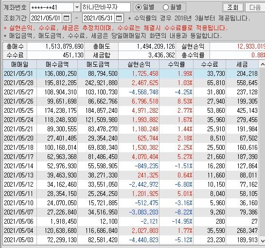Click the 조회 search button
Image resolution: width=265 pixels, height=248 pixels.
coord(233,7)
